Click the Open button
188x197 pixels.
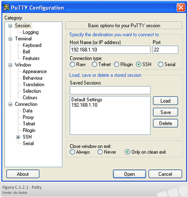130,174
